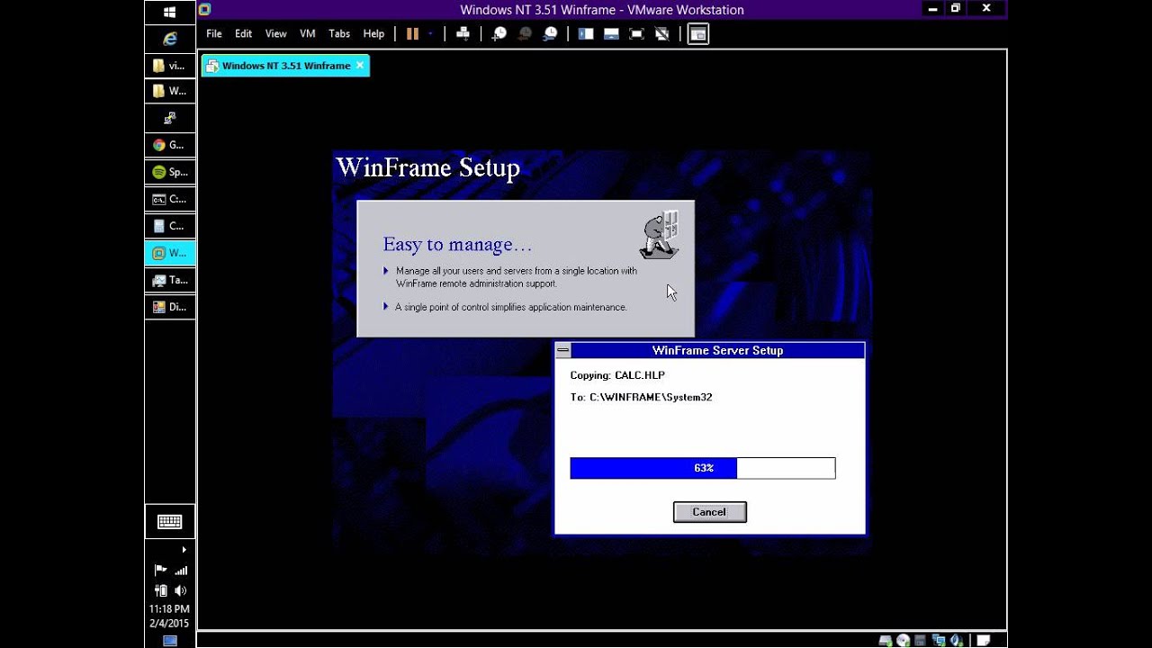Toggle the thumbnail bar in VMware
1152x648 pixels.
coord(611,33)
